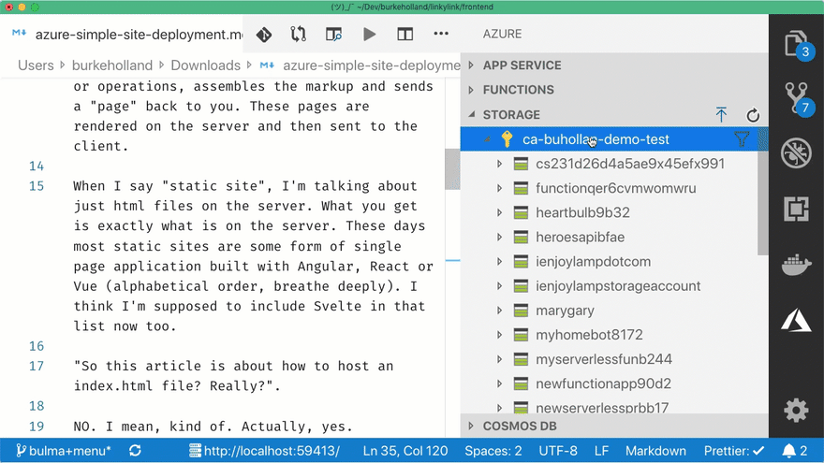Select myhomebot8172 storage account
Screen dimensions: 824x463
(589, 335)
